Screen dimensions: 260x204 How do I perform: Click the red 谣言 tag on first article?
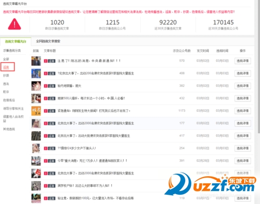coord(49,61)
